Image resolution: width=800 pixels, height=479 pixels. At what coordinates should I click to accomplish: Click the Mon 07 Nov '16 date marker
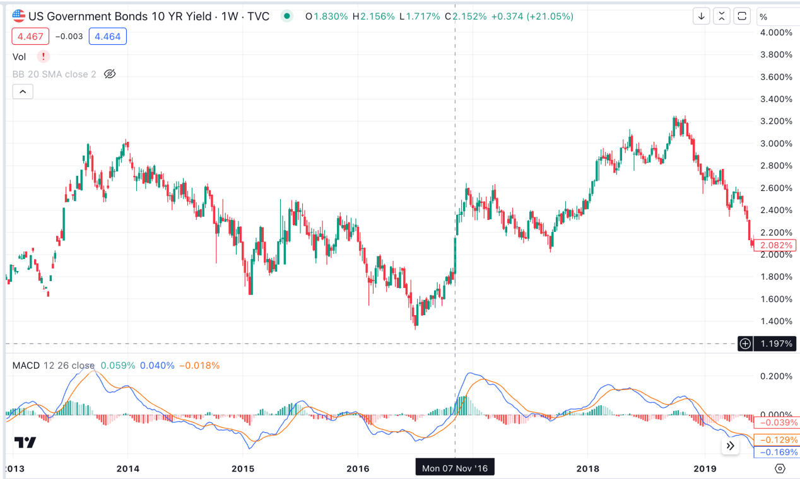(x=455, y=467)
